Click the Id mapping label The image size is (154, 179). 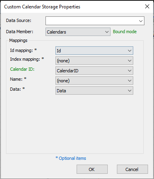pyautogui.click(x=24, y=50)
